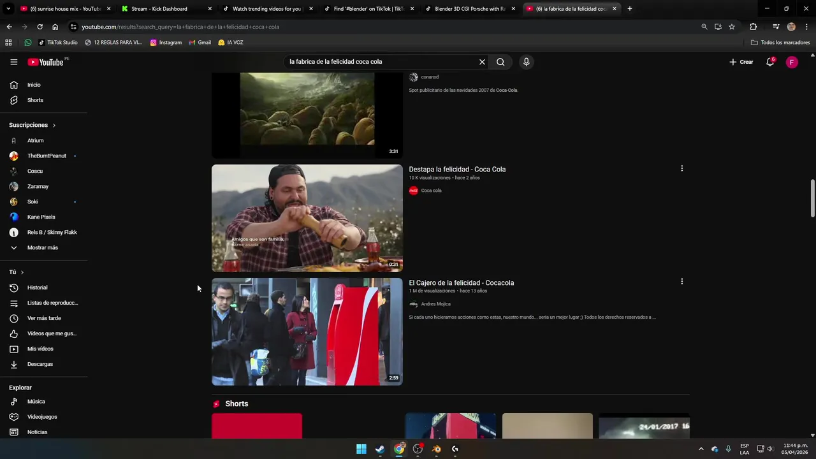Screen dimensions: 816x459
Task: Reload the page
Action: (40, 27)
